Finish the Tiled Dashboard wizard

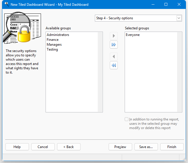(172, 147)
